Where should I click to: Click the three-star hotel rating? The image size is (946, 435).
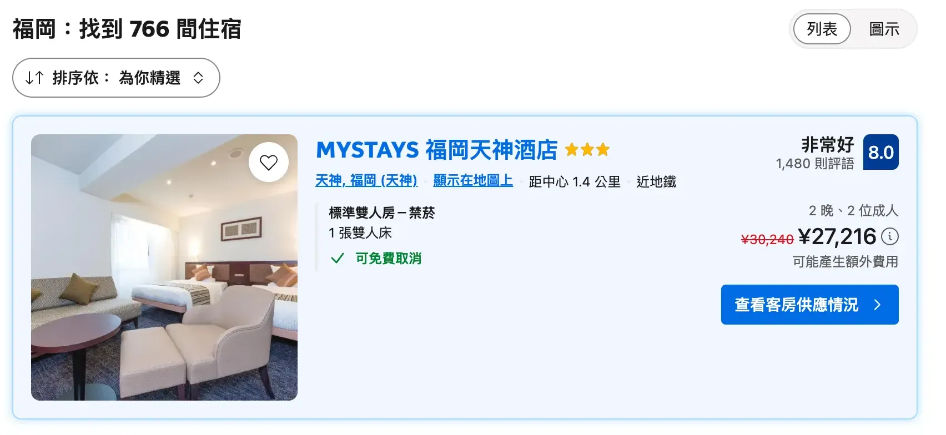coord(587,150)
